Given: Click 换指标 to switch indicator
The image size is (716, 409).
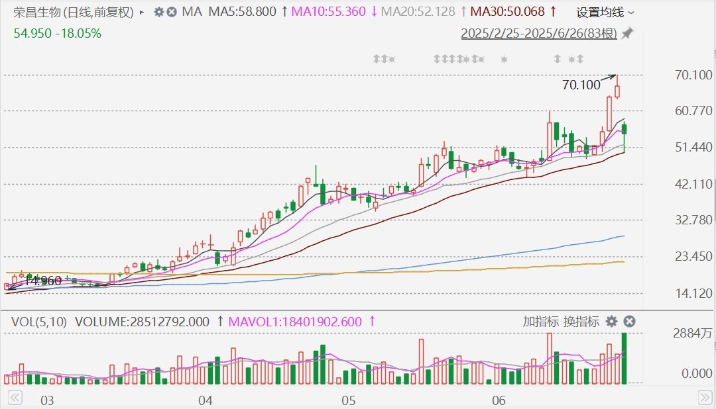Looking at the screenshot, I should click(581, 322).
